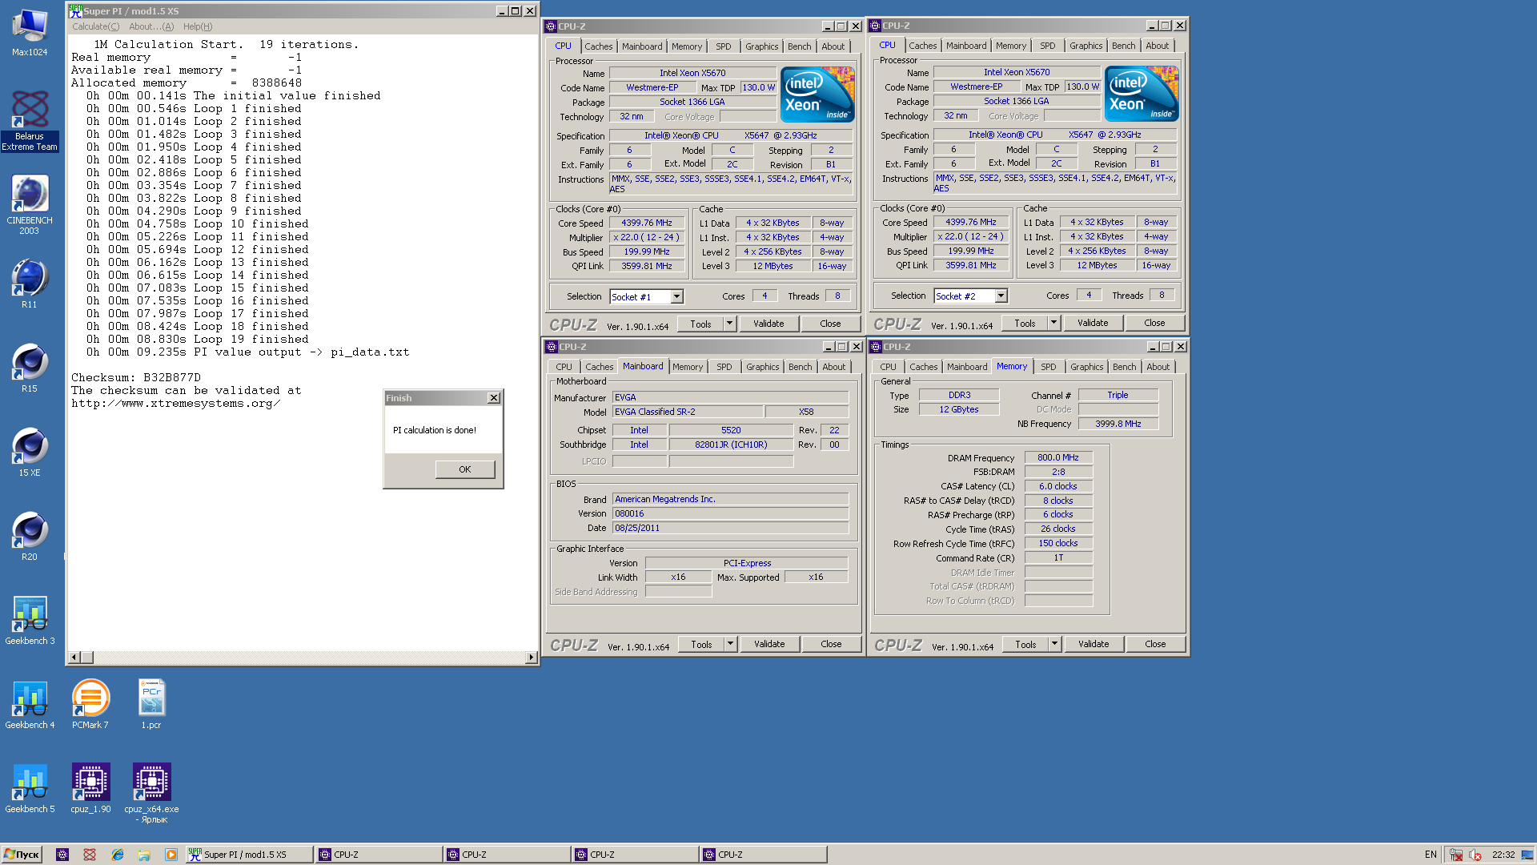Click the Пуск Start button
This screenshot has height=865, width=1537.
tap(22, 855)
